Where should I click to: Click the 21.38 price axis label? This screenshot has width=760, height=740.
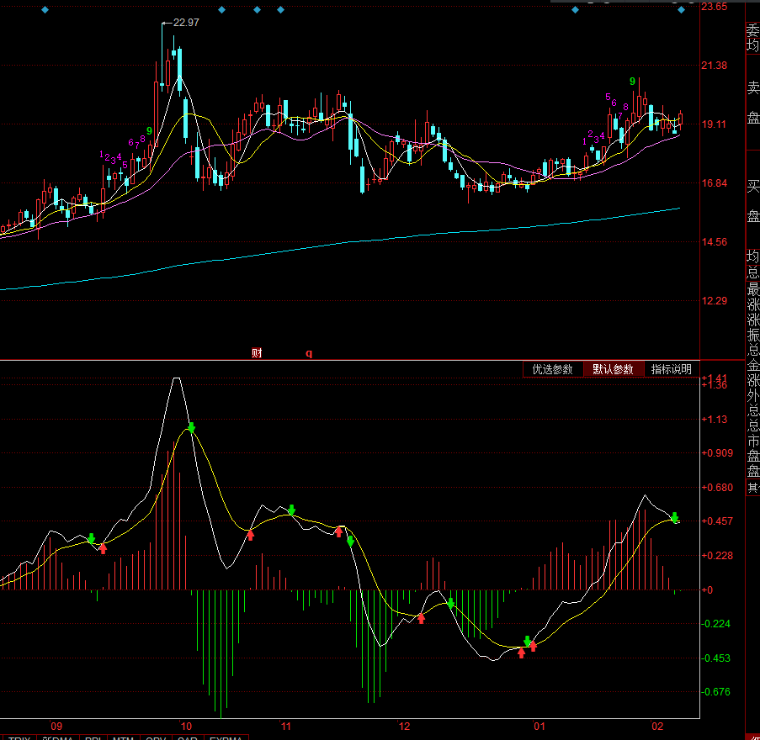tap(714, 66)
